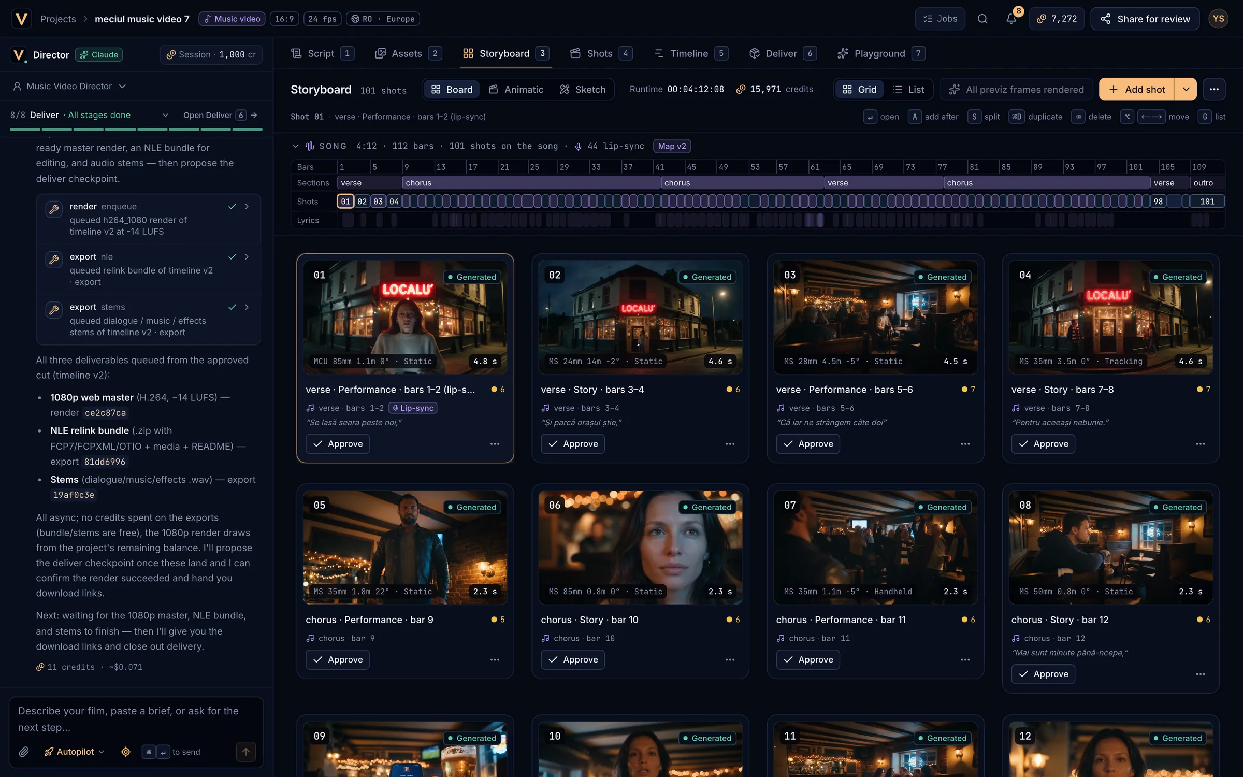Click the YS user avatar
Image resolution: width=1243 pixels, height=777 pixels.
pos(1218,19)
